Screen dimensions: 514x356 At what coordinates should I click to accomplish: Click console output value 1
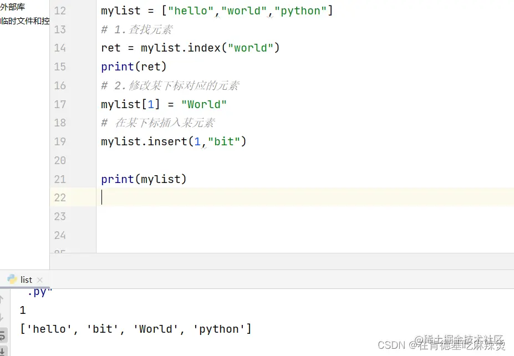(x=23, y=310)
